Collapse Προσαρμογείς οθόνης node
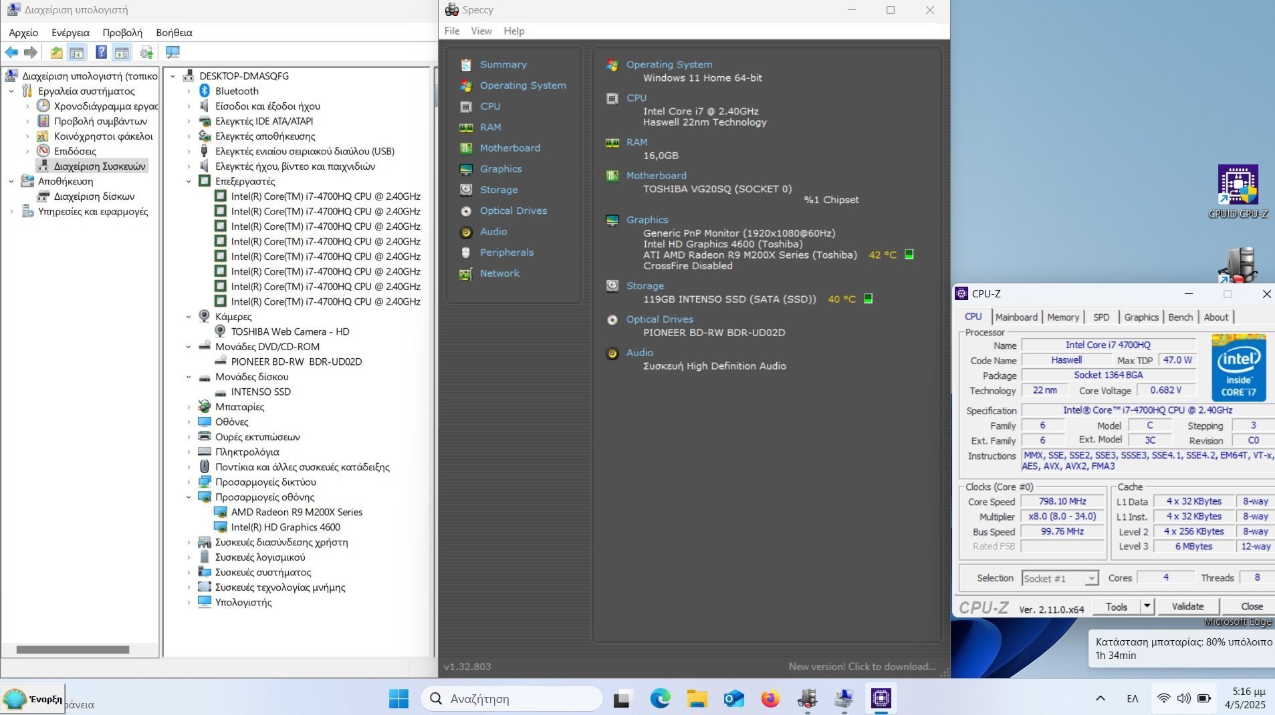 tap(189, 497)
